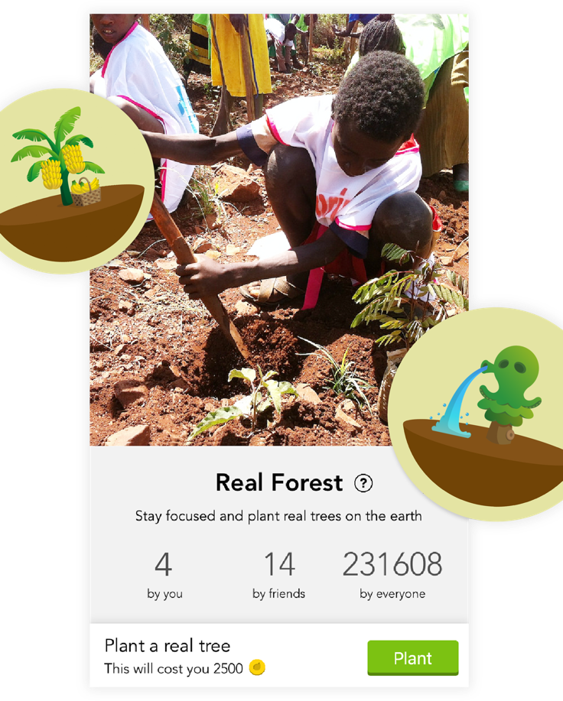Click the question mark help icon

pyautogui.click(x=363, y=483)
